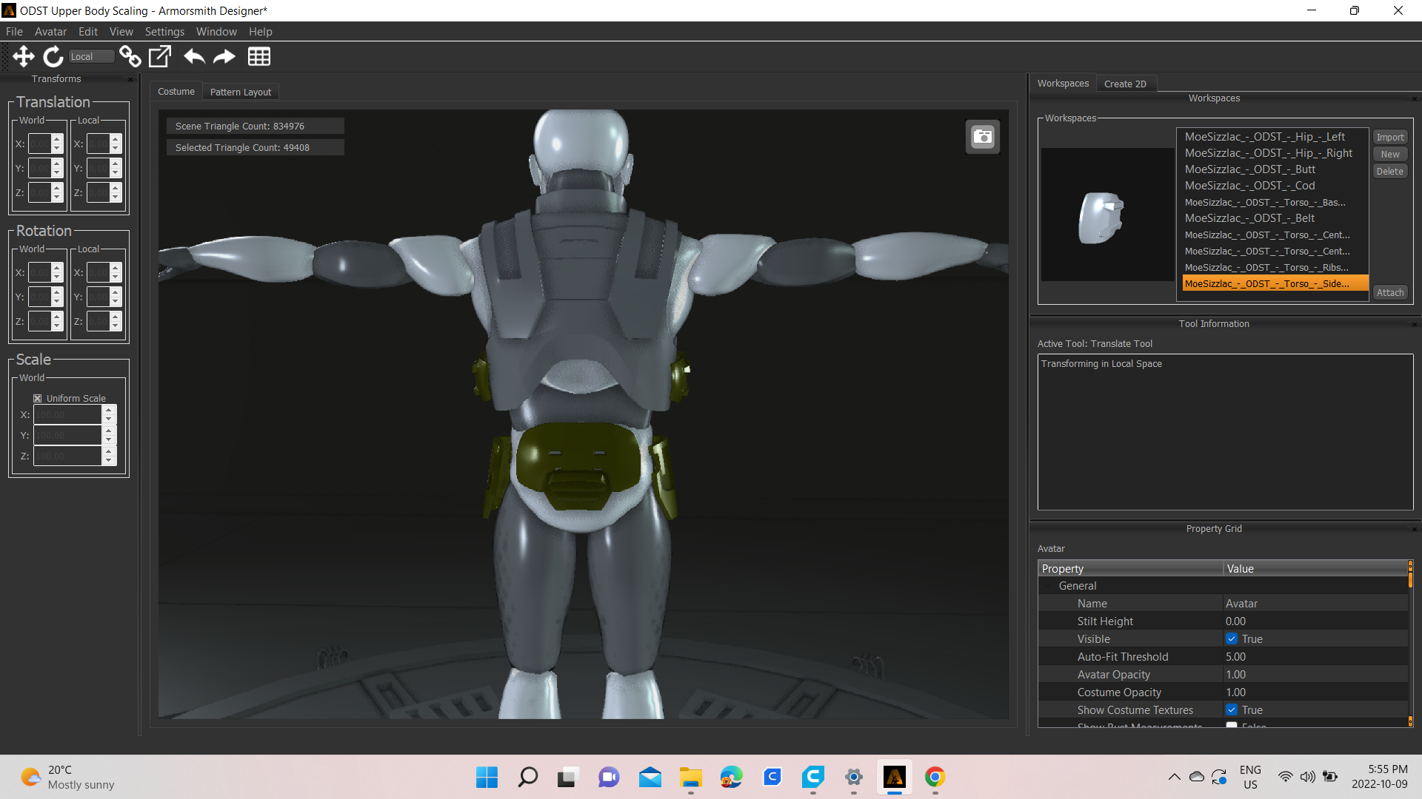The height and width of the screenshot is (799, 1422).
Task: Uncheck the Show Costume Textures checkbox
Action: (1232, 710)
